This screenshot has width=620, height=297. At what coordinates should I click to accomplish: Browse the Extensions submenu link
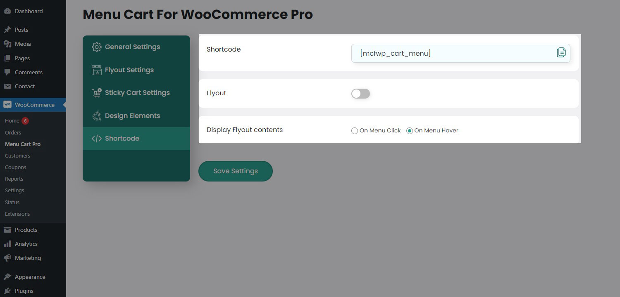click(x=17, y=214)
